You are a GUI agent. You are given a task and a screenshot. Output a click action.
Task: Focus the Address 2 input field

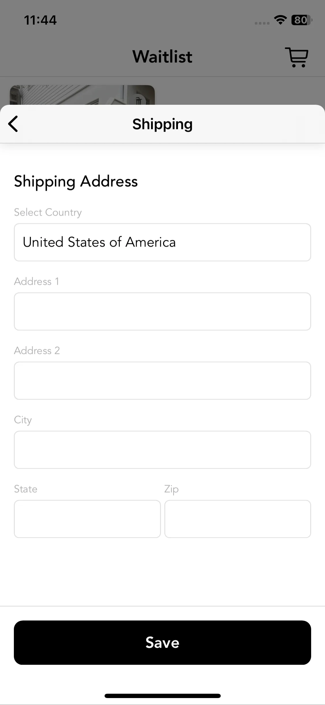(162, 381)
